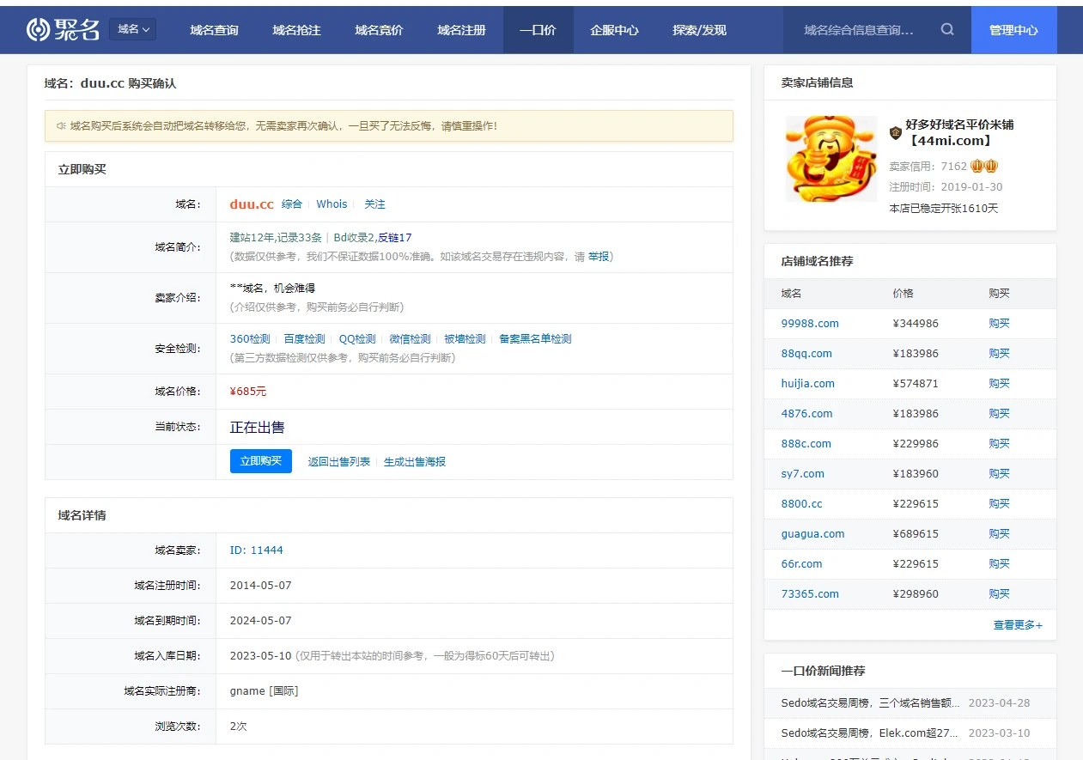The height and width of the screenshot is (760, 1083).
Task: Open the 888c.com domain link
Action: pyautogui.click(x=806, y=444)
